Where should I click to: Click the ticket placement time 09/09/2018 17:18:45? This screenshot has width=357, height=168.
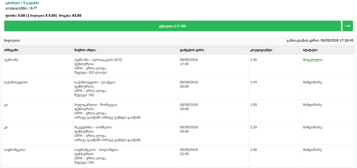click(337, 40)
